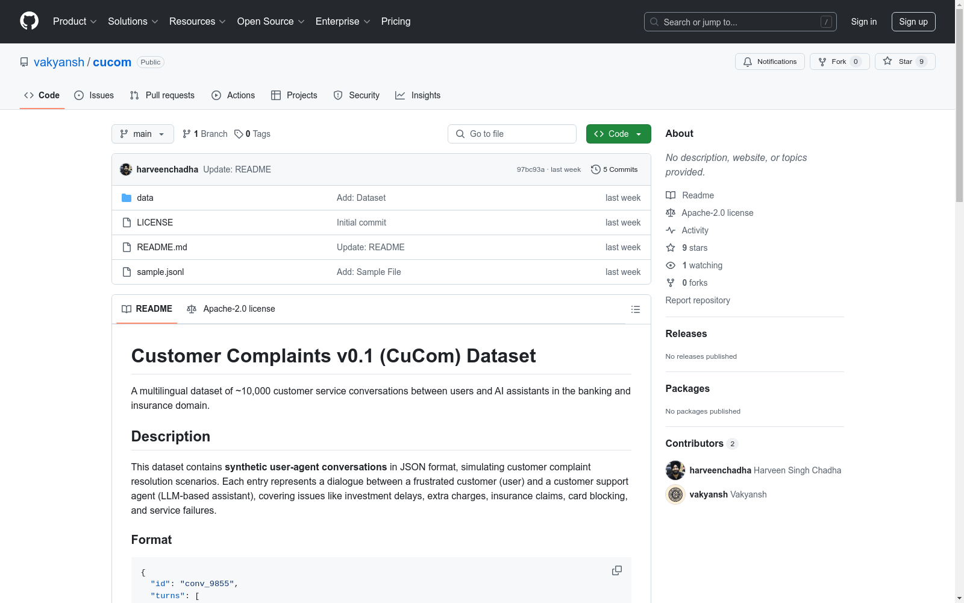Switch to the Actions tab
Image resolution: width=964 pixels, height=603 pixels.
pyautogui.click(x=233, y=95)
